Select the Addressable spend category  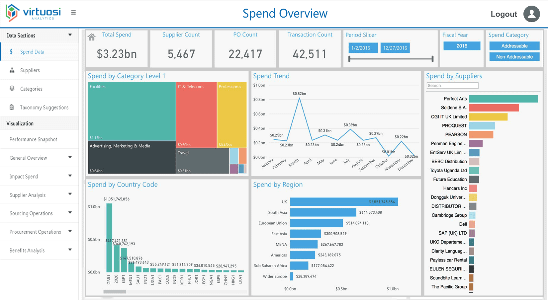(514, 45)
